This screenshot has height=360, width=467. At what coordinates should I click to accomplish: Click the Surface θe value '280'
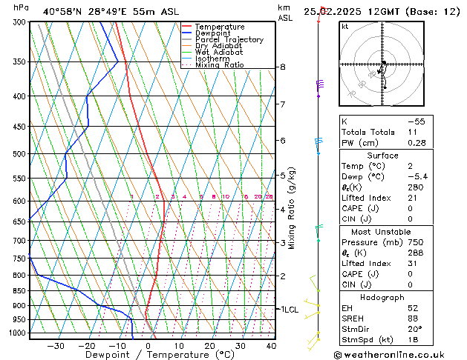click(x=416, y=187)
